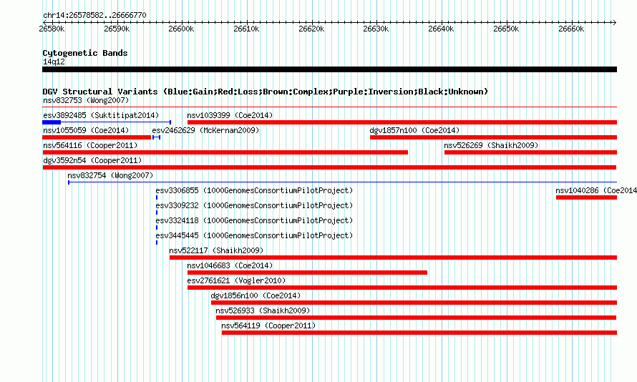Click the nsv1046683 (Coe2014) label
The width and height of the screenshot is (637, 382).
click(230, 265)
